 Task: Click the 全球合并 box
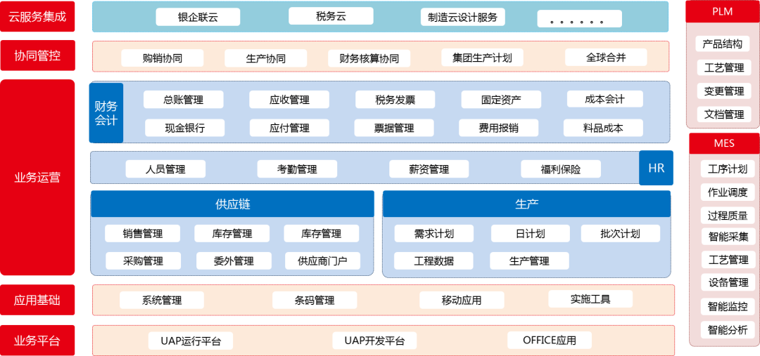pos(606,58)
